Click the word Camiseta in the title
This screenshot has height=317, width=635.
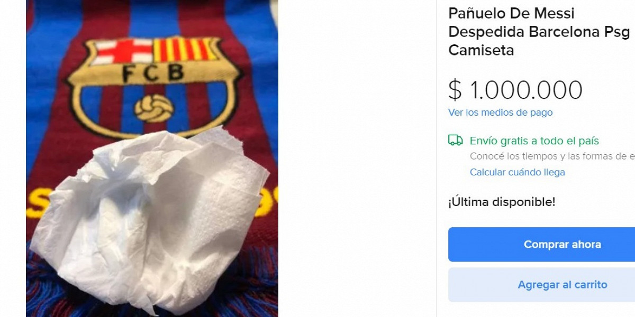click(x=481, y=51)
